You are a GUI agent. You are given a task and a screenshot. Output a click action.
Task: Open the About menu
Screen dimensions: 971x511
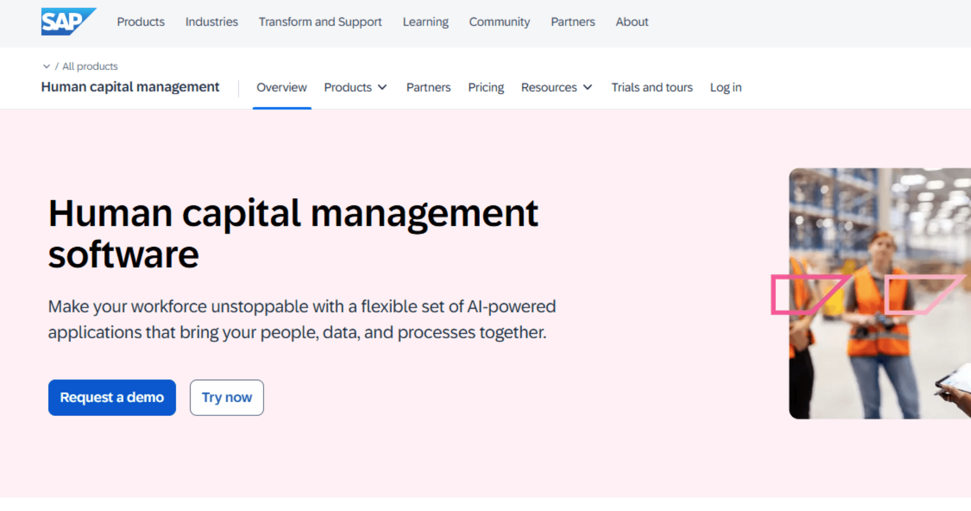pyautogui.click(x=632, y=22)
